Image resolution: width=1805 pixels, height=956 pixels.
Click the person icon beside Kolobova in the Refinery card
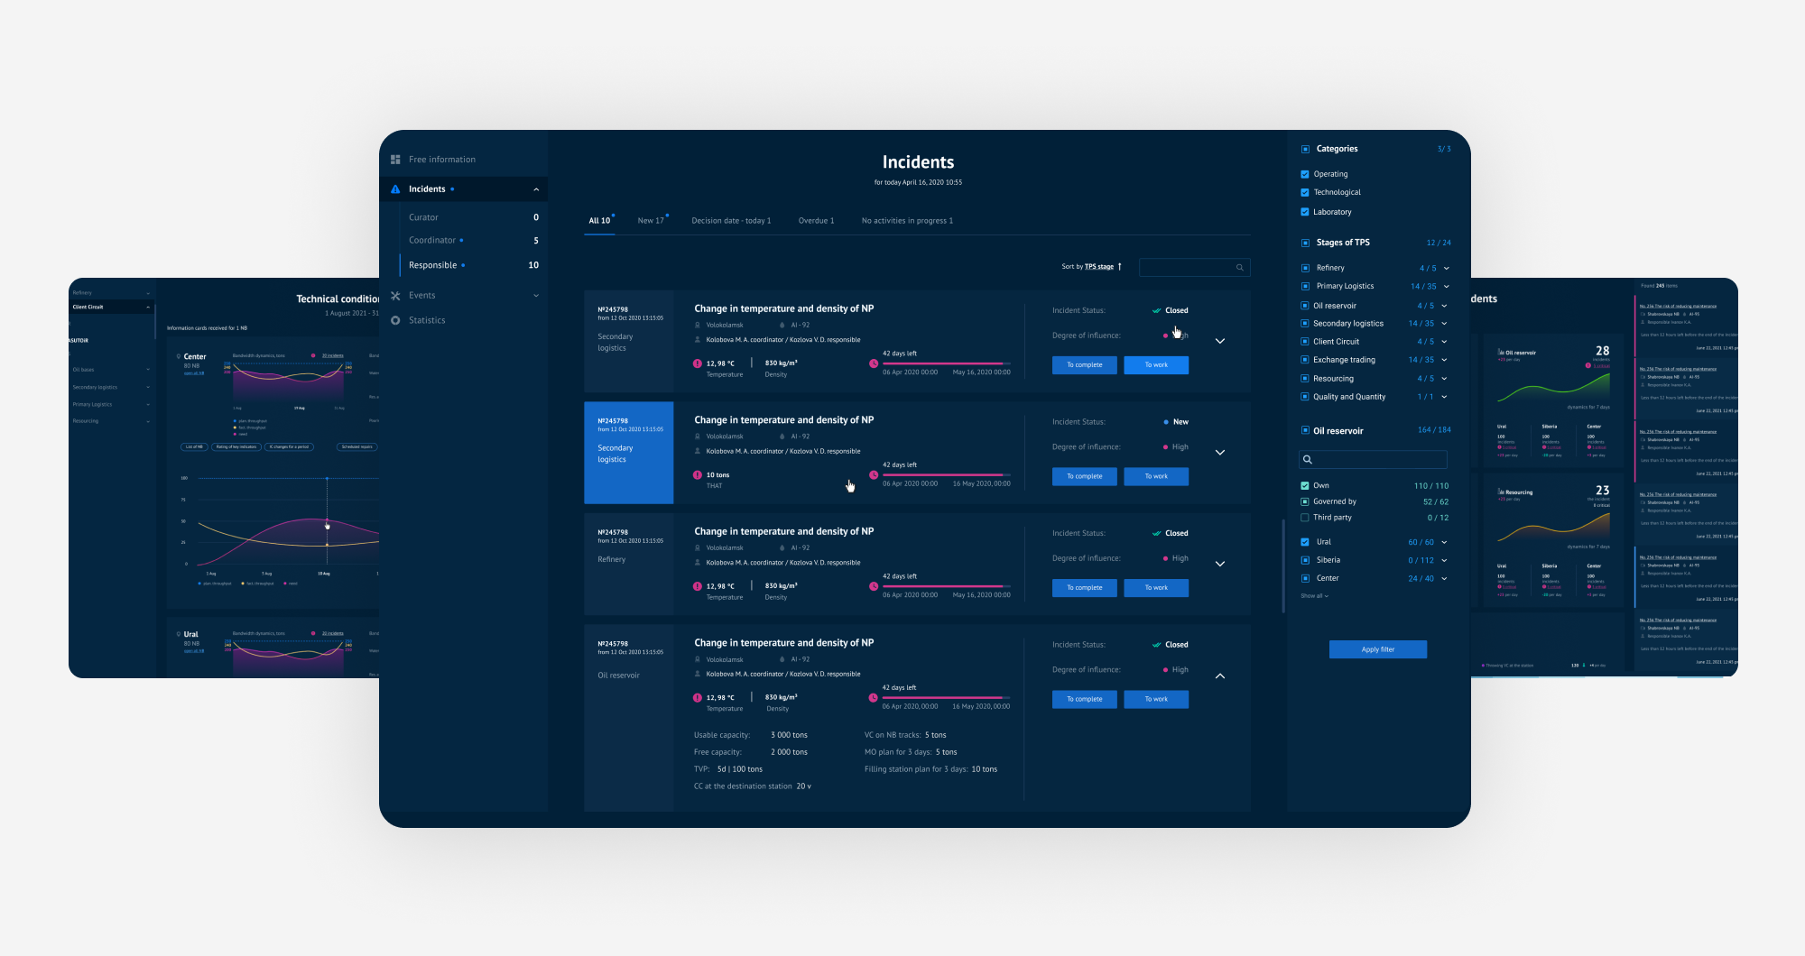click(x=698, y=563)
